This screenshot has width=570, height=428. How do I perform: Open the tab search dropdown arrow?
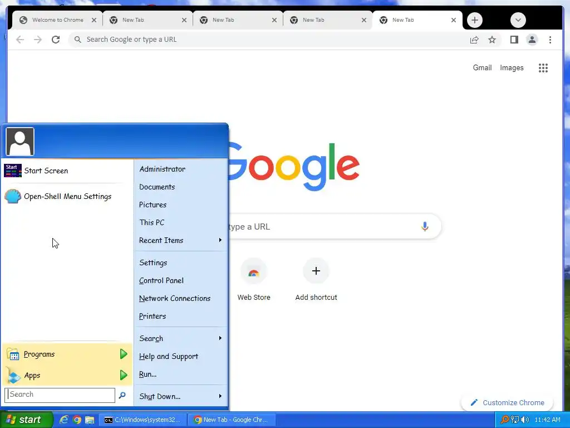click(x=518, y=20)
